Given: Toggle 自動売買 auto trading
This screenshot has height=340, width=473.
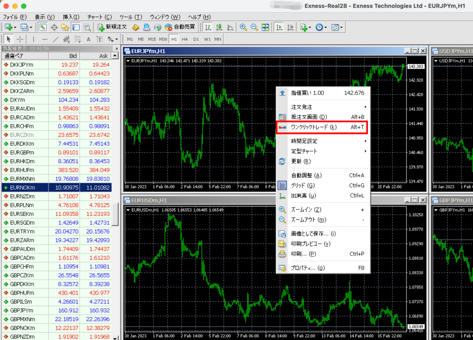Looking at the screenshot, I should pyautogui.click(x=180, y=27).
